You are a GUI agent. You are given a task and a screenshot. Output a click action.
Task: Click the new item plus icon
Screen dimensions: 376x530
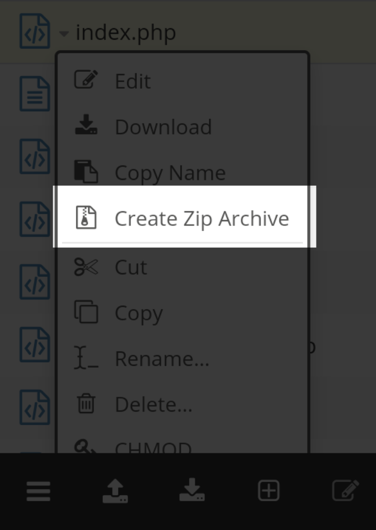[x=268, y=491]
